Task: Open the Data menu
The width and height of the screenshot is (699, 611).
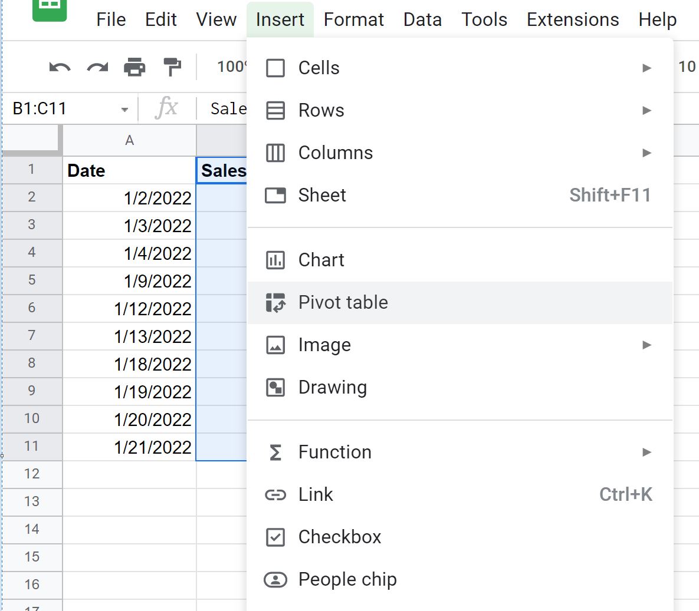Action: [x=422, y=19]
